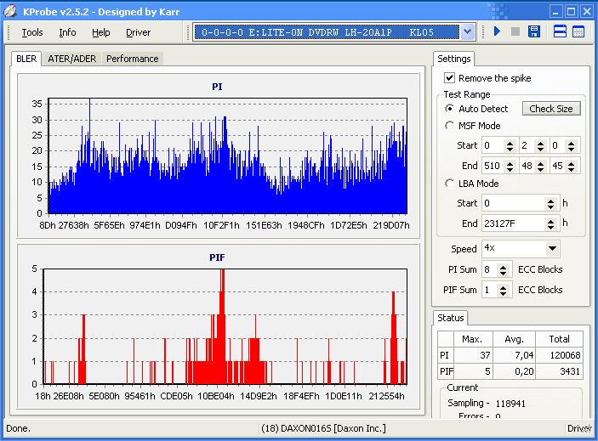598x441 pixels.
Task: Open the Driver menu
Action: tap(138, 32)
